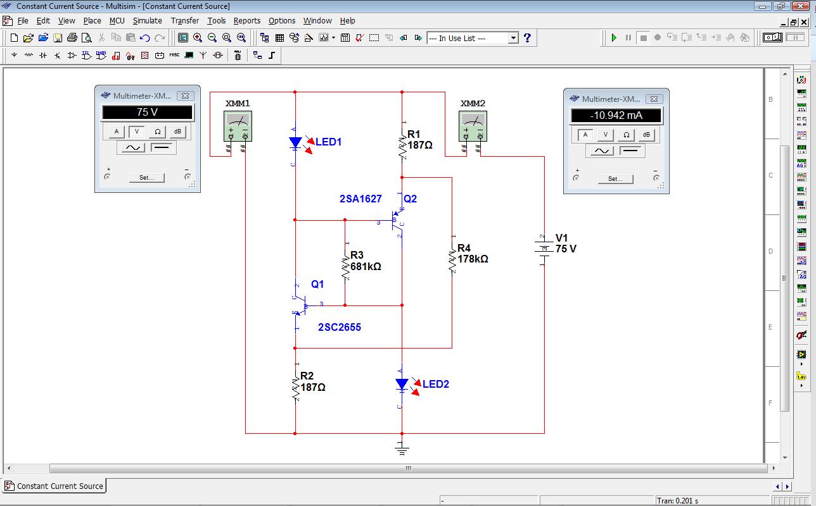Image resolution: width=816 pixels, height=506 pixels.
Task: Zoom out of the schematic
Action: 212,38
